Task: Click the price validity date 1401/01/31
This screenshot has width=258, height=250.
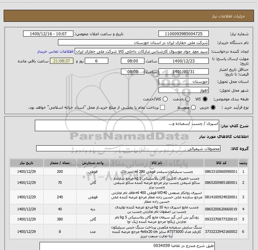Action: [184, 71]
